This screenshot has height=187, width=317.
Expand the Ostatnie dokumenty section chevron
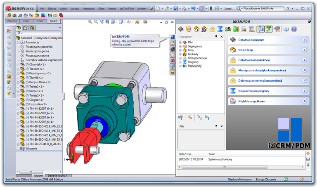(305, 40)
